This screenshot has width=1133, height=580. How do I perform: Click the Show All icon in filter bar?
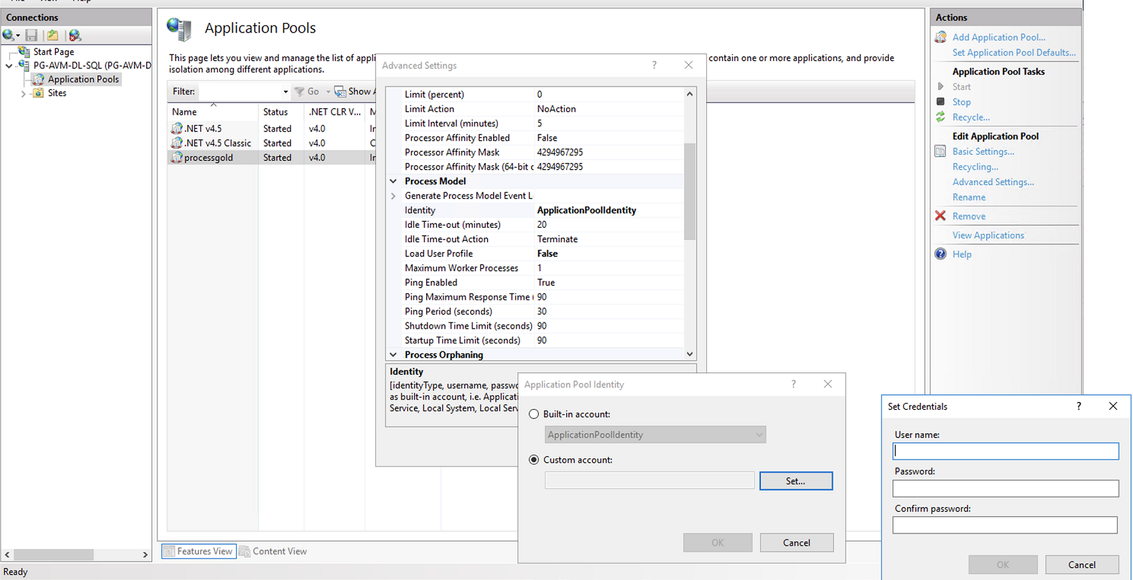(340, 91)
